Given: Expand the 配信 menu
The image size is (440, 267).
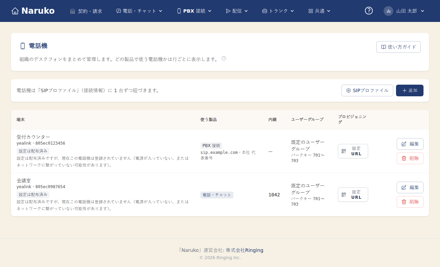Looking at the screenshot, I should point(237,11).
